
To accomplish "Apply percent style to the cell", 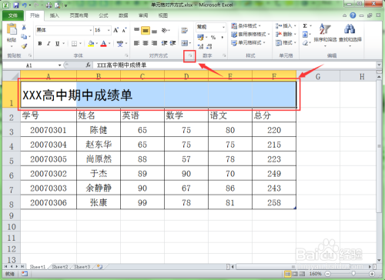I will 213,38.
